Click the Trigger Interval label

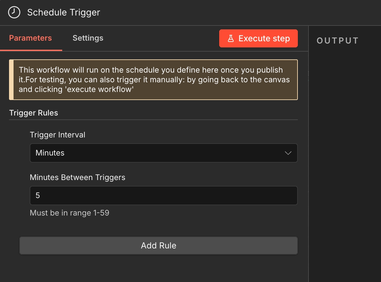pyautogui.click(x=58, y=135)
